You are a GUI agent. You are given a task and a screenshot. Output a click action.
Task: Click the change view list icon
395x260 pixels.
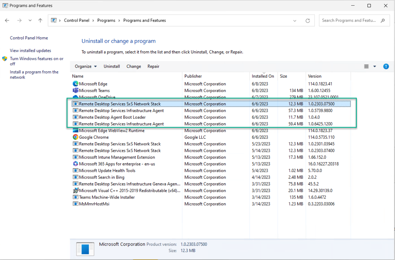coord(366,67)
